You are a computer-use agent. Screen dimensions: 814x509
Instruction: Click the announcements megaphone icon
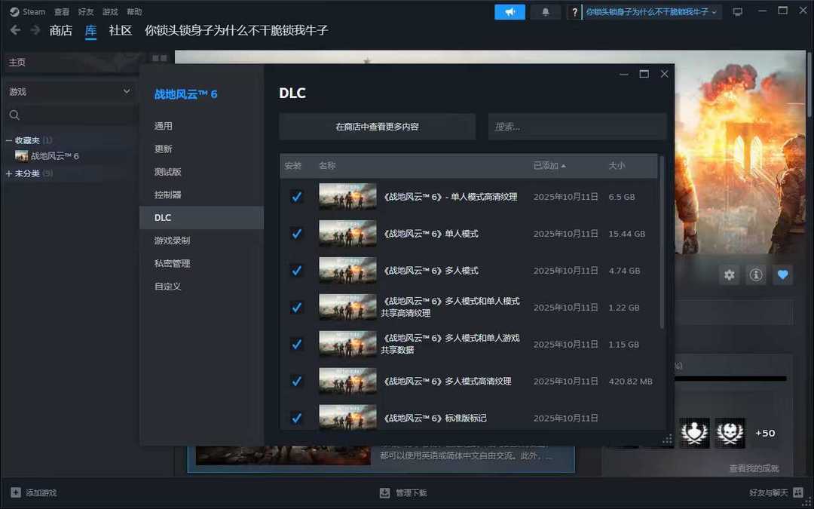[510, 12]
